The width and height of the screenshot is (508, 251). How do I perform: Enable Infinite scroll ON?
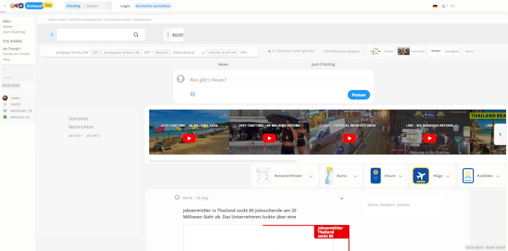222,53
